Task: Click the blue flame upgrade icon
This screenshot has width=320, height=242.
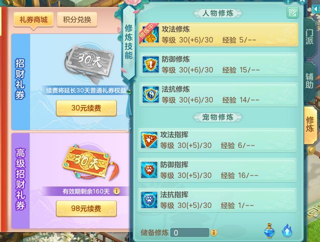Action: 287,230
